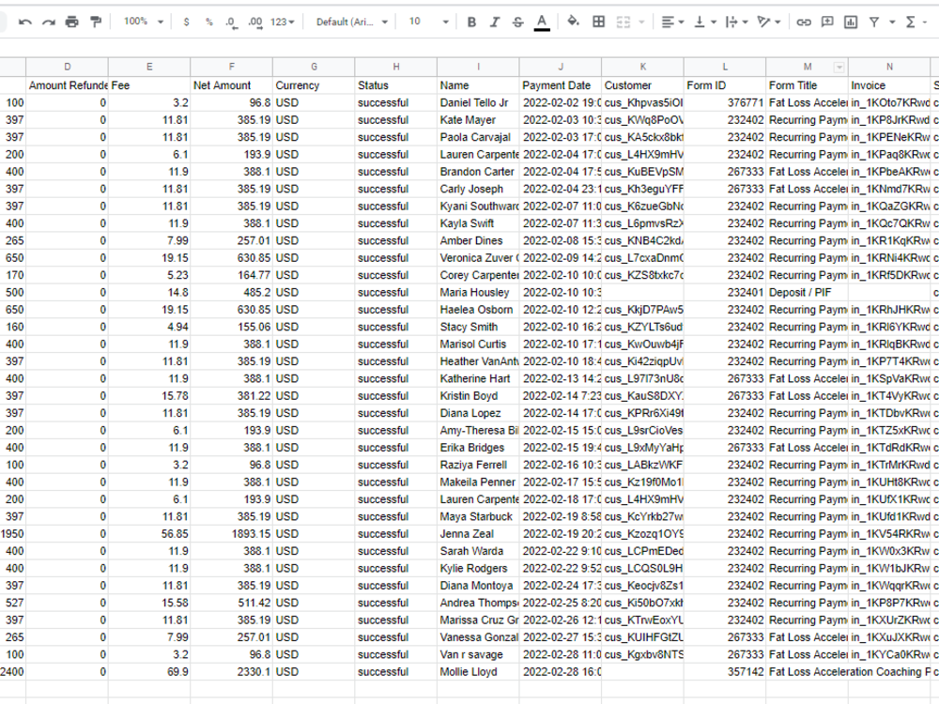939x704 pixels.
Task: Select the Kate Mayer name cell
Action: (x=478, y=120)
